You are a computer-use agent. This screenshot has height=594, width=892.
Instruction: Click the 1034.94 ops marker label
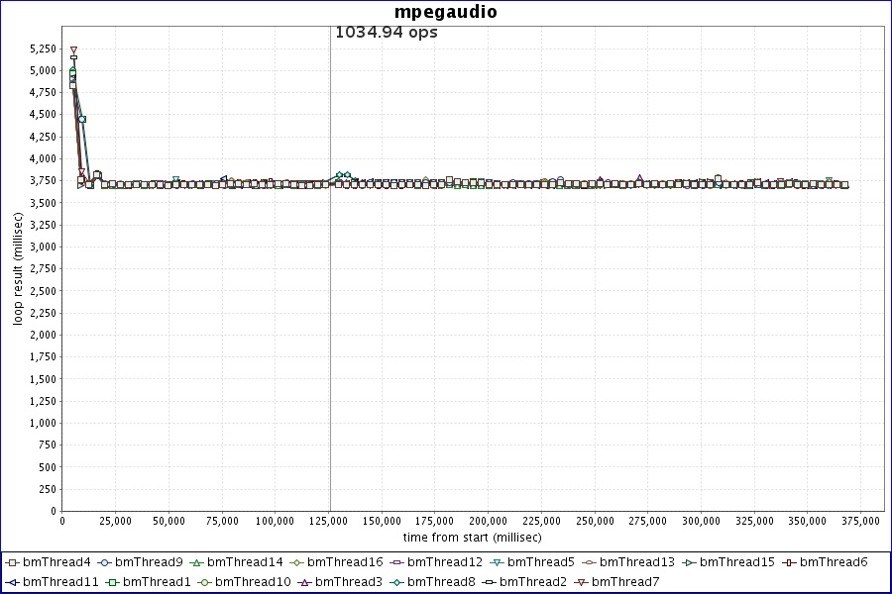(x=387, y=32)
